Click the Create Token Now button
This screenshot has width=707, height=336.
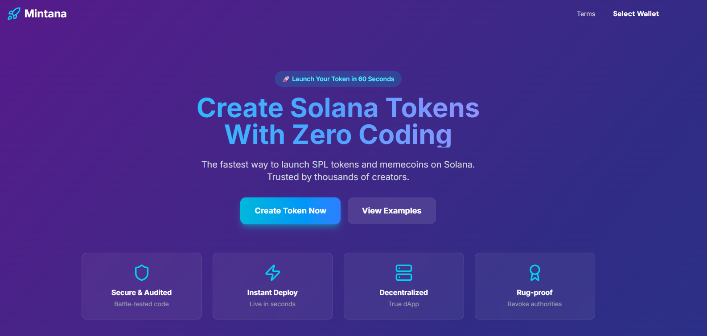(290, 210)
